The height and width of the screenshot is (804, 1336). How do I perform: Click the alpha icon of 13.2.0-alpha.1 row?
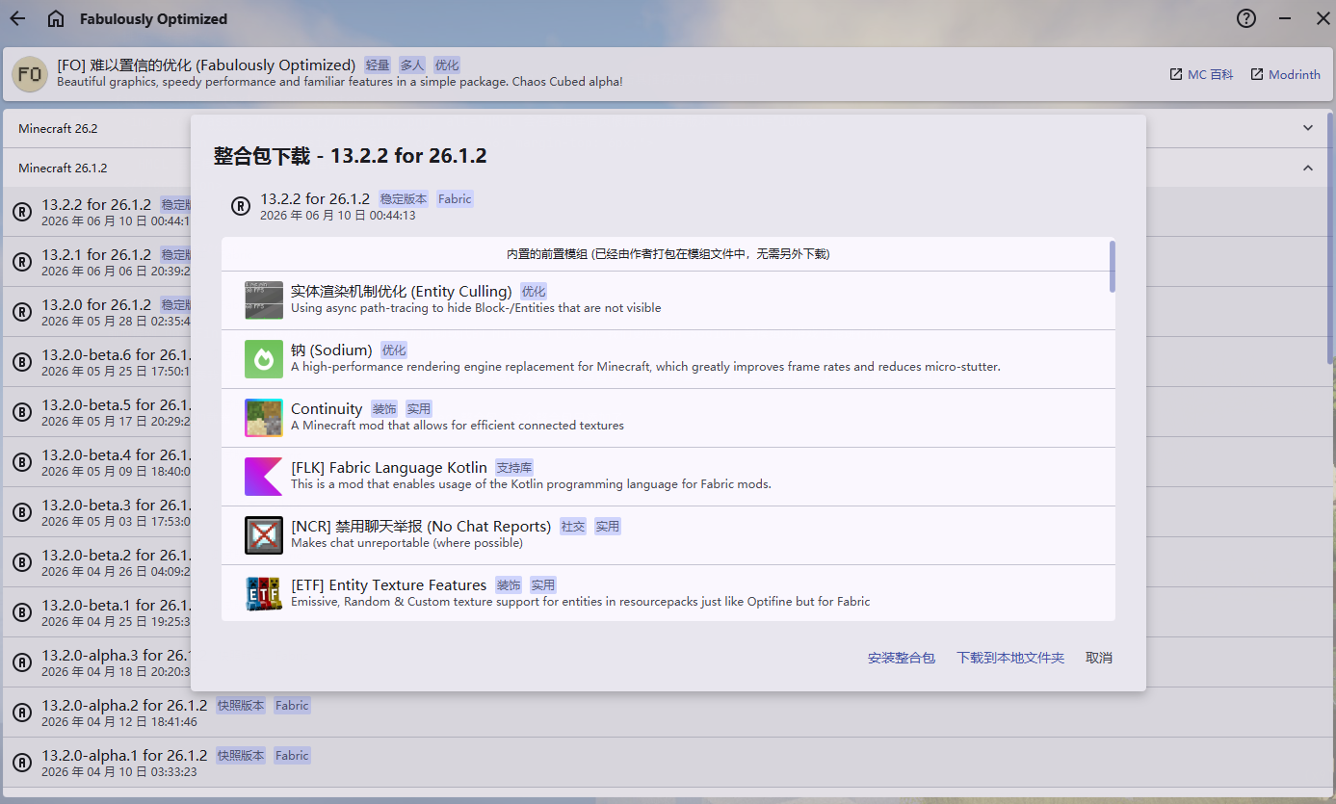(22, 763)
